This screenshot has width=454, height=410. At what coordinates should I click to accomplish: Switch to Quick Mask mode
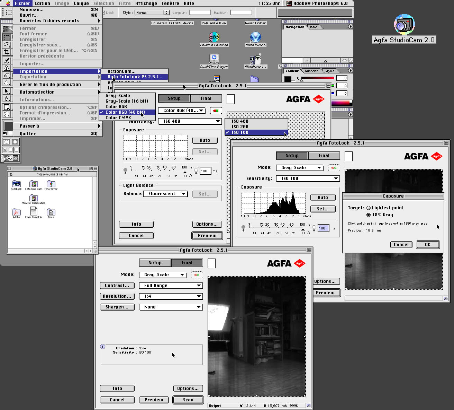click(15, 142)
